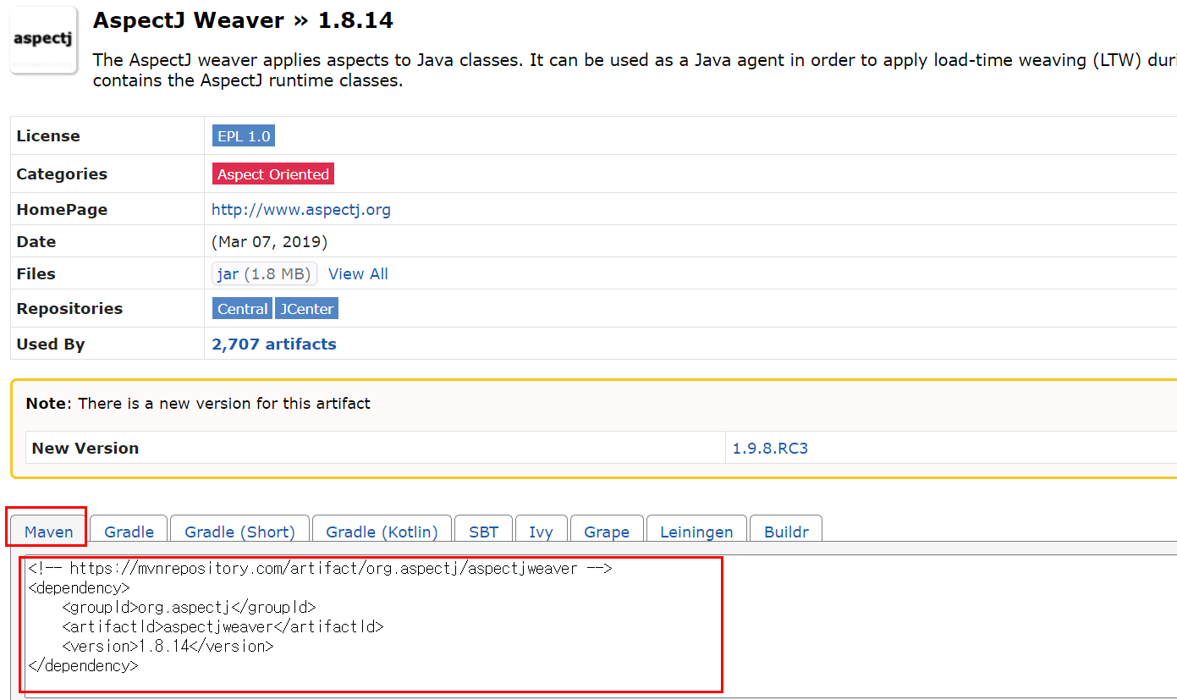
Task: Switch to the Leiningen tab
Action: (x=696, y=532)
